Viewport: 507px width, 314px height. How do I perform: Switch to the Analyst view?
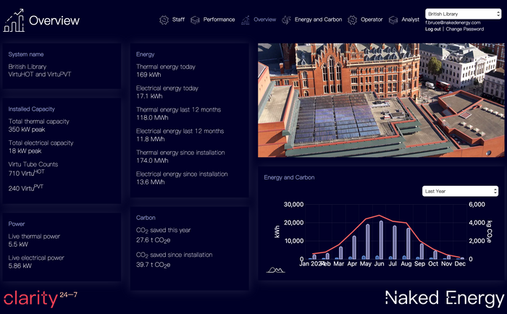click(x=411, y=20)
